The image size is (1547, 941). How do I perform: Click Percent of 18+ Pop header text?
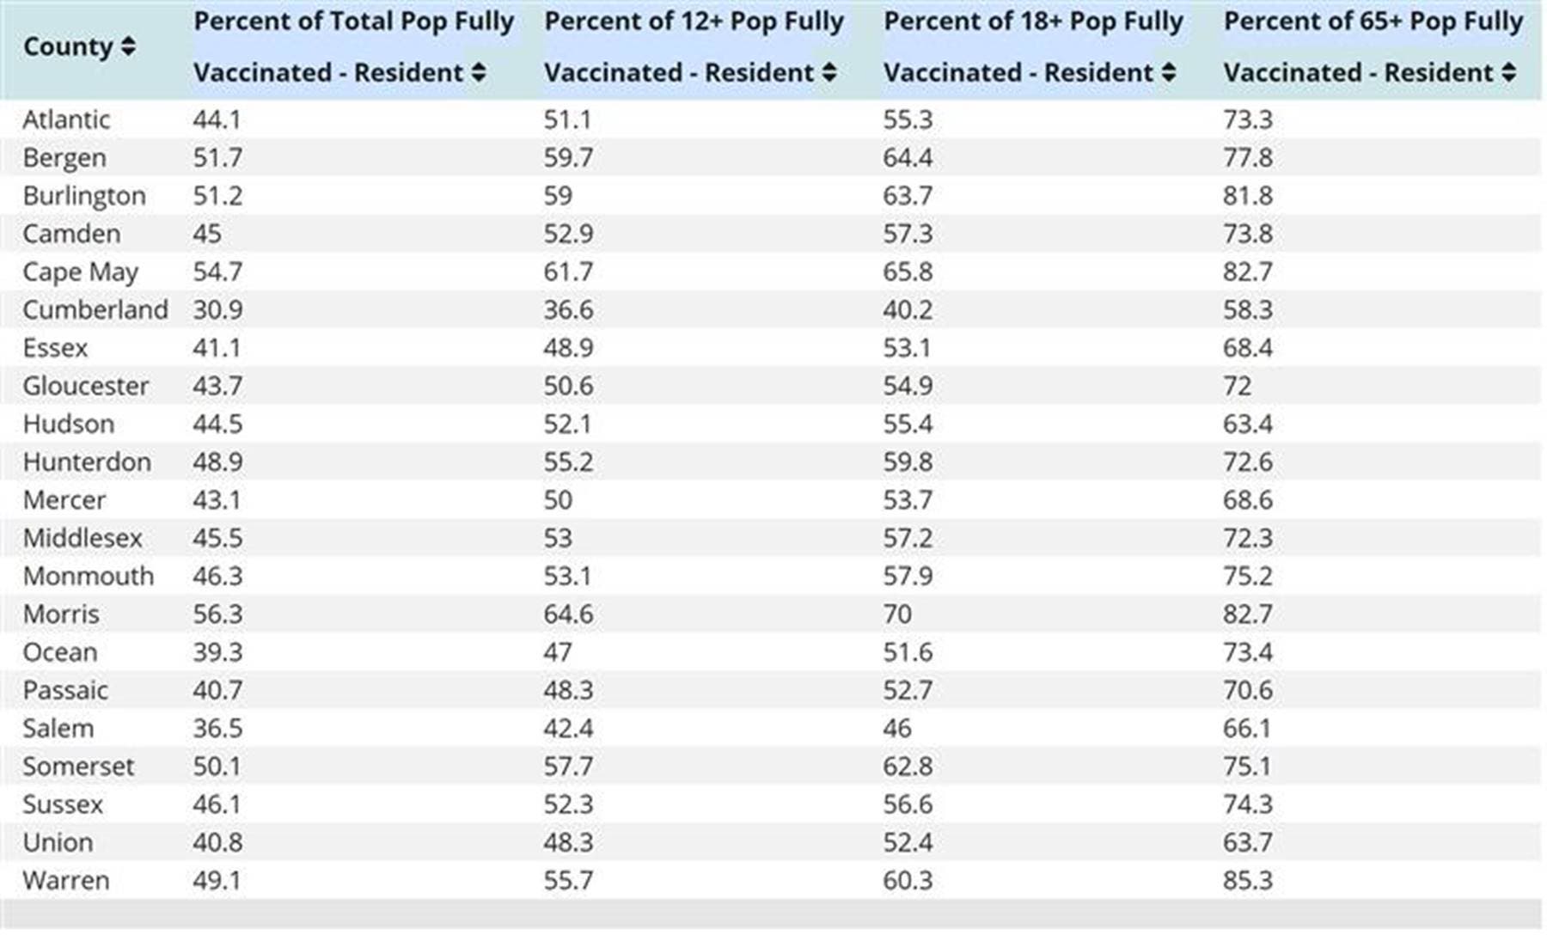click(1033, 21)
